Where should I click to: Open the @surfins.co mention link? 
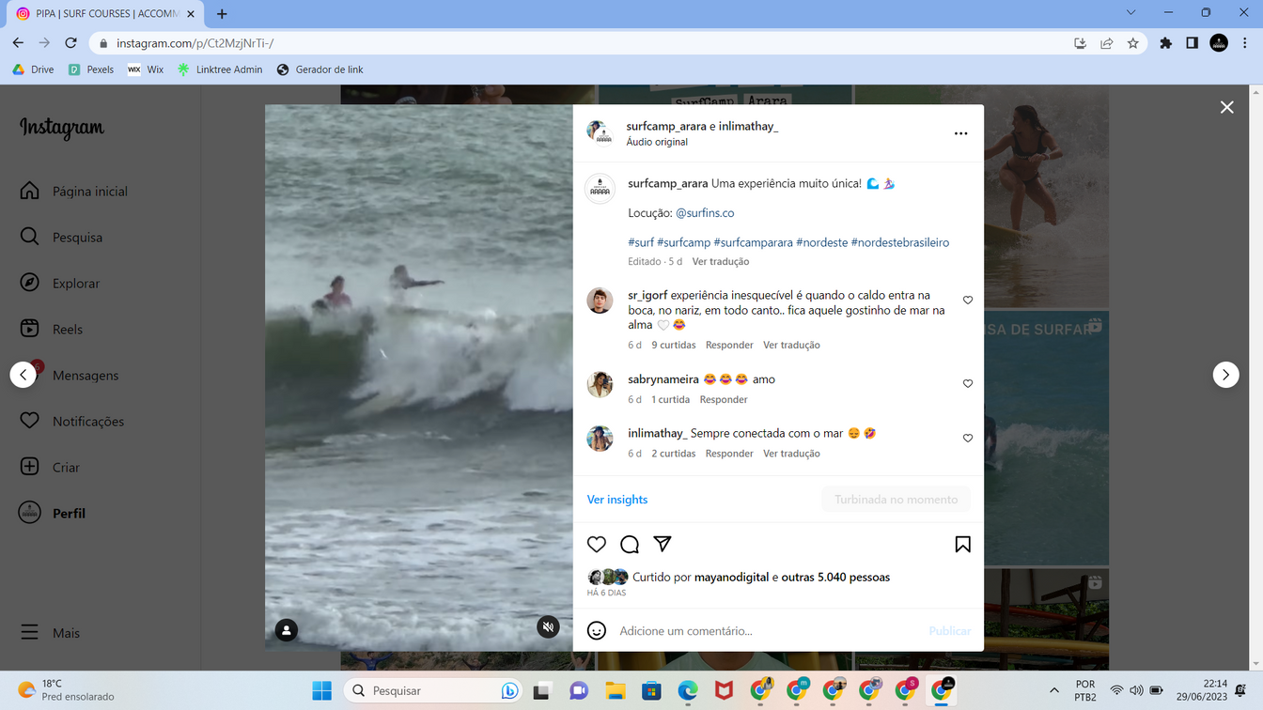coord(705,213)
